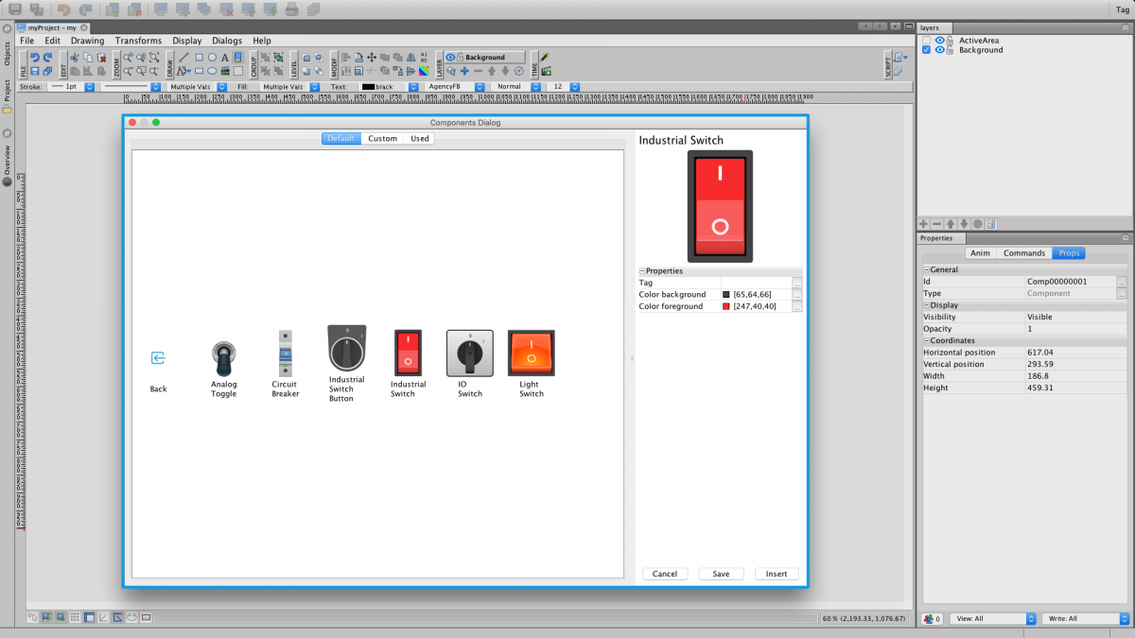Uncheck the Background layer checkbox
Image resolution: width=1135 pixels, height=638 pixels.
tap(927, 50)
